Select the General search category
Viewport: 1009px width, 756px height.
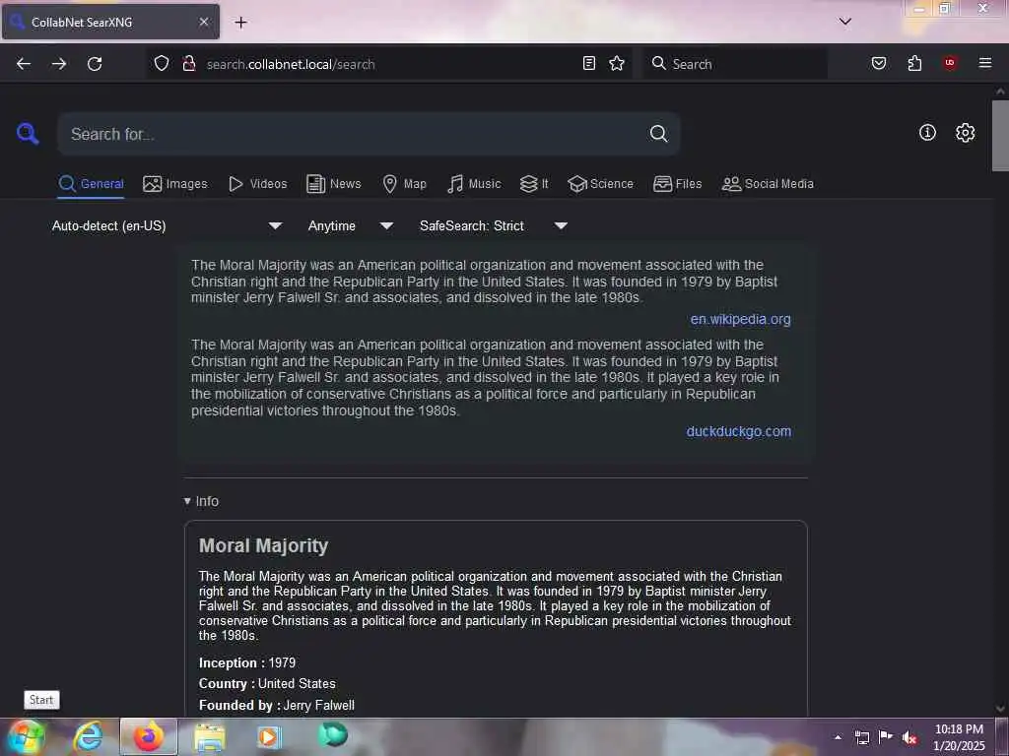pos(91,184)
